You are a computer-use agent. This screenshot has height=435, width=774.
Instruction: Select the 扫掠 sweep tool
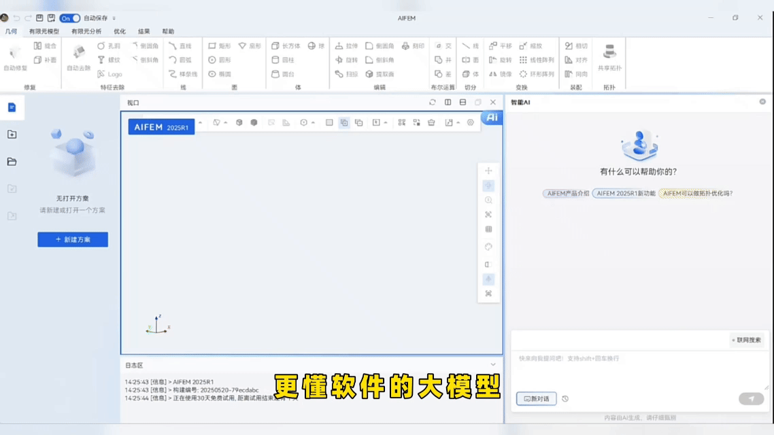tap(346, 75)
